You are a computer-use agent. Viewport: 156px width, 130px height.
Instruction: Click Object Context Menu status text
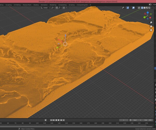(28, 129)
